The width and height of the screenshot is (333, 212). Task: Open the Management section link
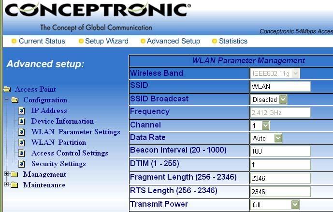coord(44,174)
